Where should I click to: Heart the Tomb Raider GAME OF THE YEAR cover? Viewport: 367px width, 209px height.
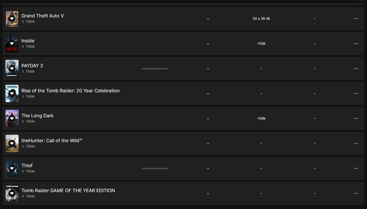pyautogui.click(x=12, y=193)
